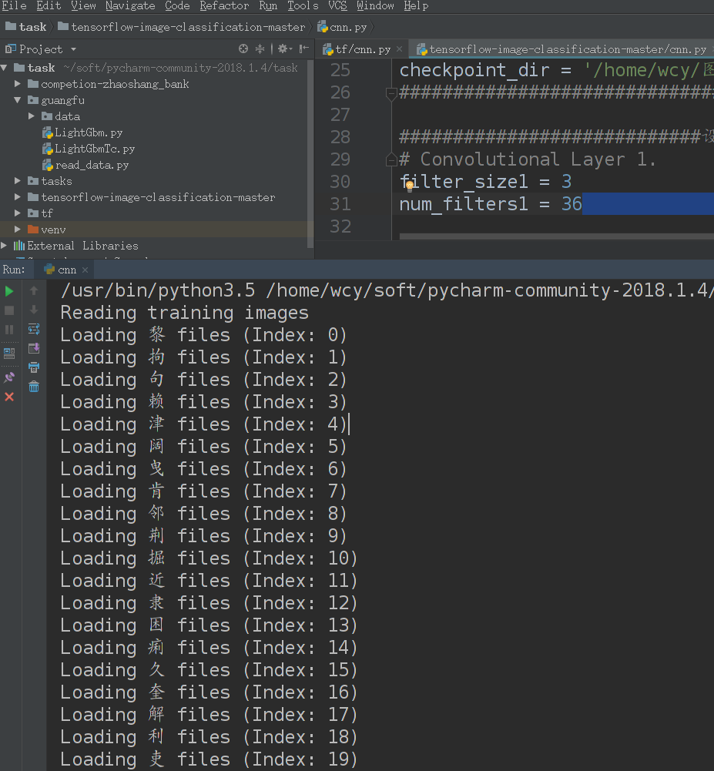The height and width of the screenshot is (771, 714).
Task: Expand the tasks folder
Action: pos(18,181)
